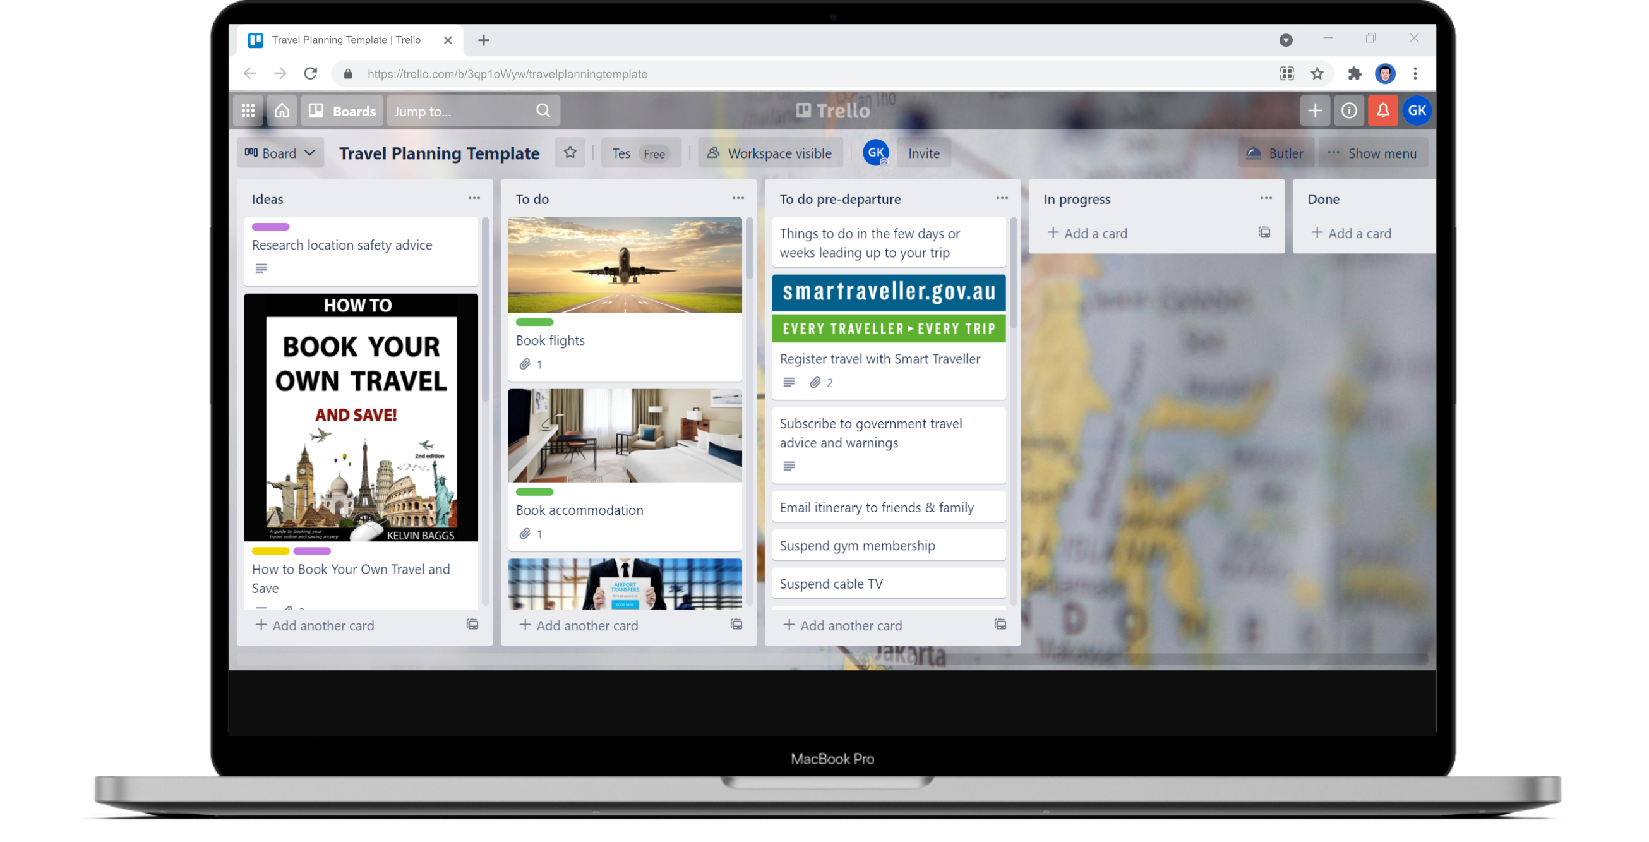Open To do list actions menu
The image size is (1649, 842).
738,198
